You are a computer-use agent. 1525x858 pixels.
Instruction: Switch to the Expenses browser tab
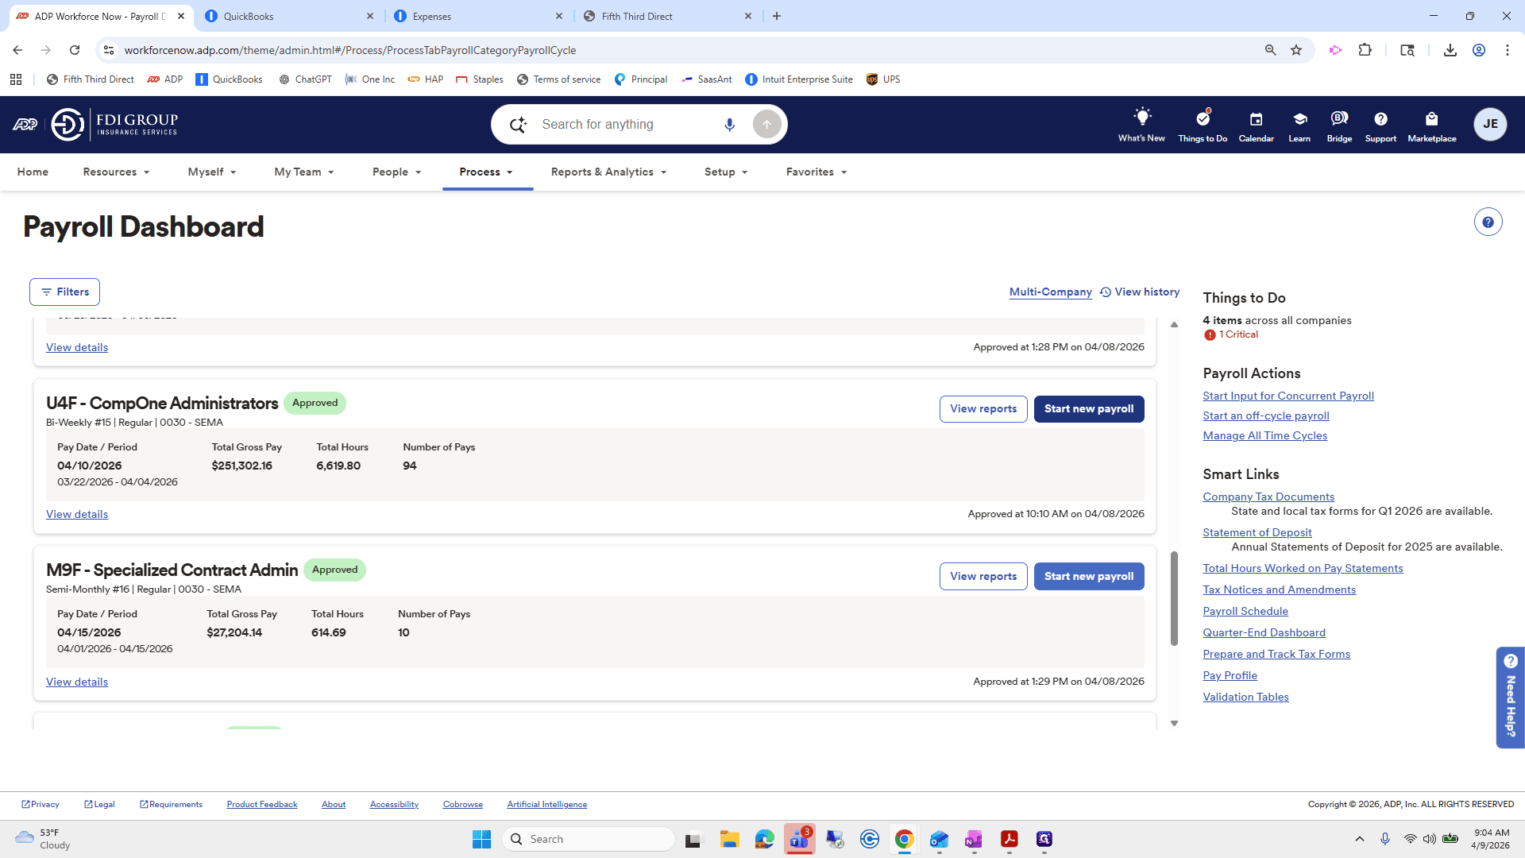click(x=477, y=16)
